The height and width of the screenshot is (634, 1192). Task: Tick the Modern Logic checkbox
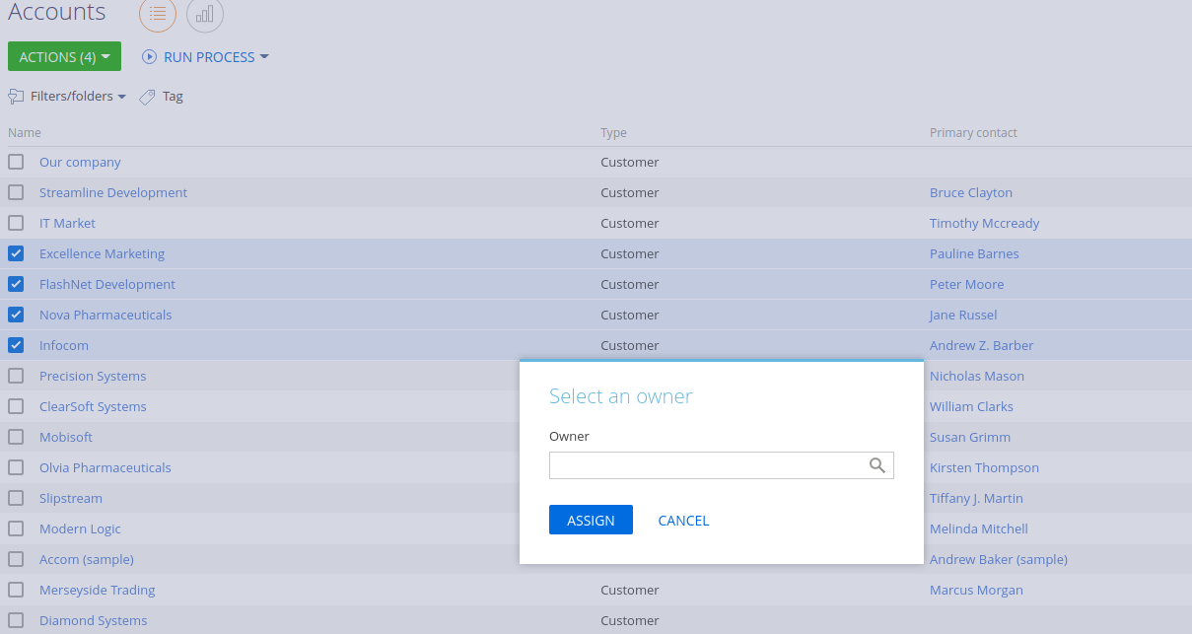point(16,528)
